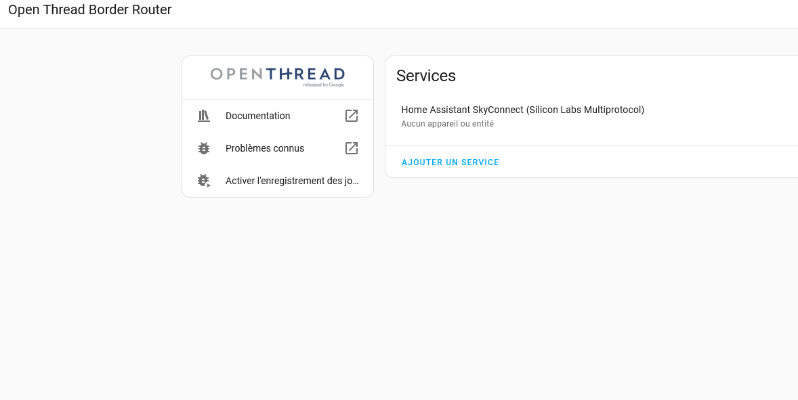Click the Open Thread Border Router title
This screenshot has height=400, width=798.
(90, 9)
